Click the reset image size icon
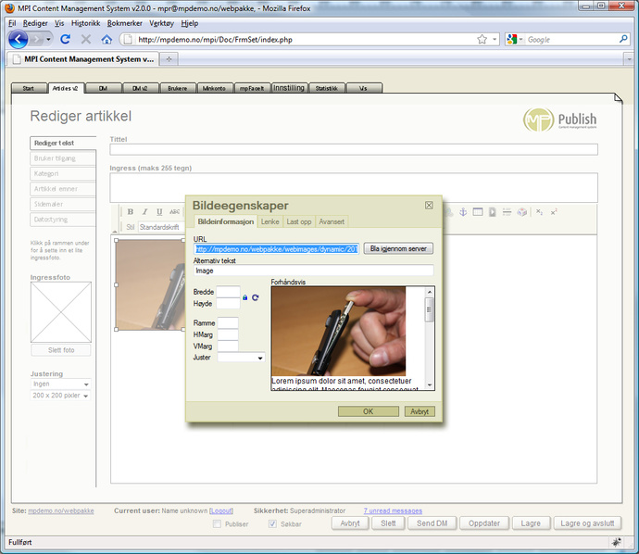 255,297
